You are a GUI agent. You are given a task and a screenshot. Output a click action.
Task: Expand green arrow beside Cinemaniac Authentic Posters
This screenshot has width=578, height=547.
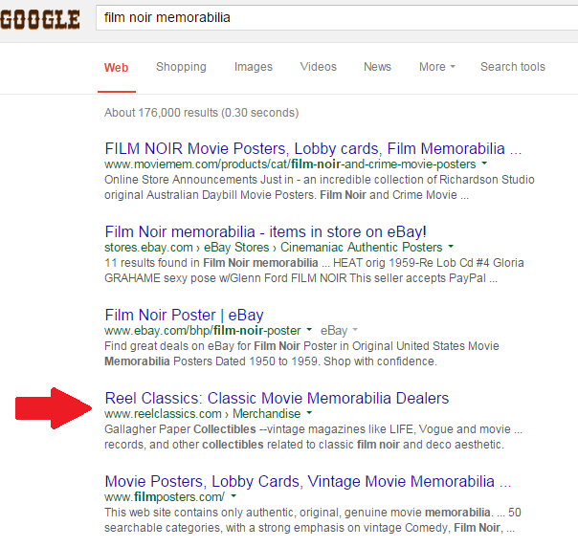[451, 248]
